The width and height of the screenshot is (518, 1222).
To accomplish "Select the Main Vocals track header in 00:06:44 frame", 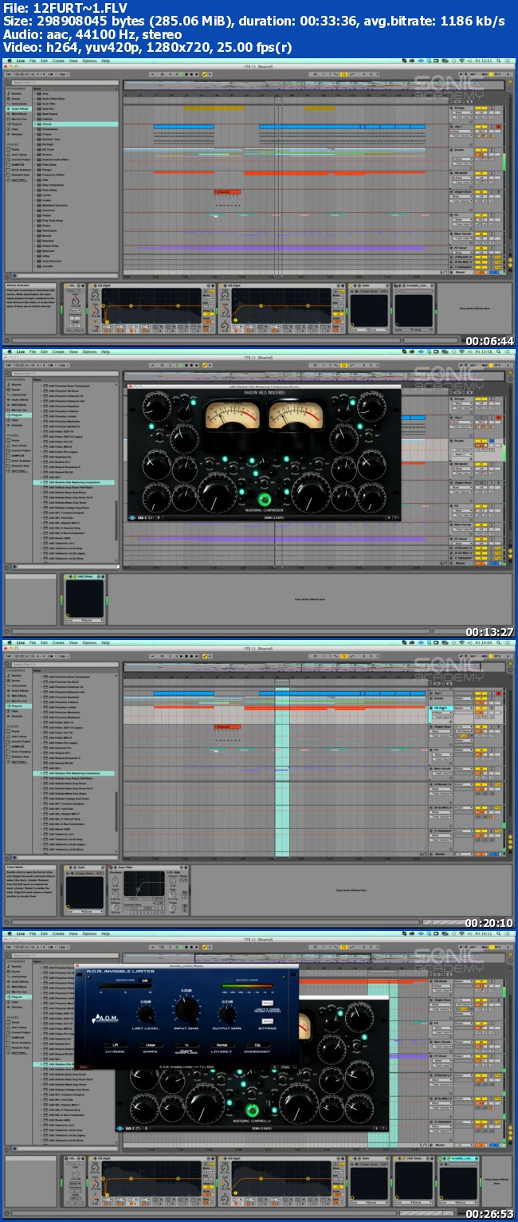I will pyautogui.click(x=462, y=234).
